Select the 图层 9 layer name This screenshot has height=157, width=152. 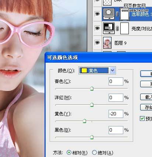(120, 43)
